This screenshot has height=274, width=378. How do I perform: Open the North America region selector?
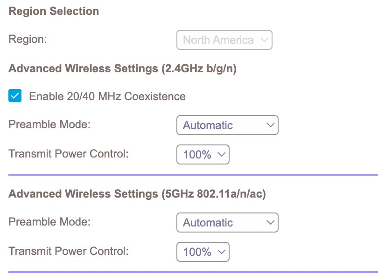[x=224, y=40]
